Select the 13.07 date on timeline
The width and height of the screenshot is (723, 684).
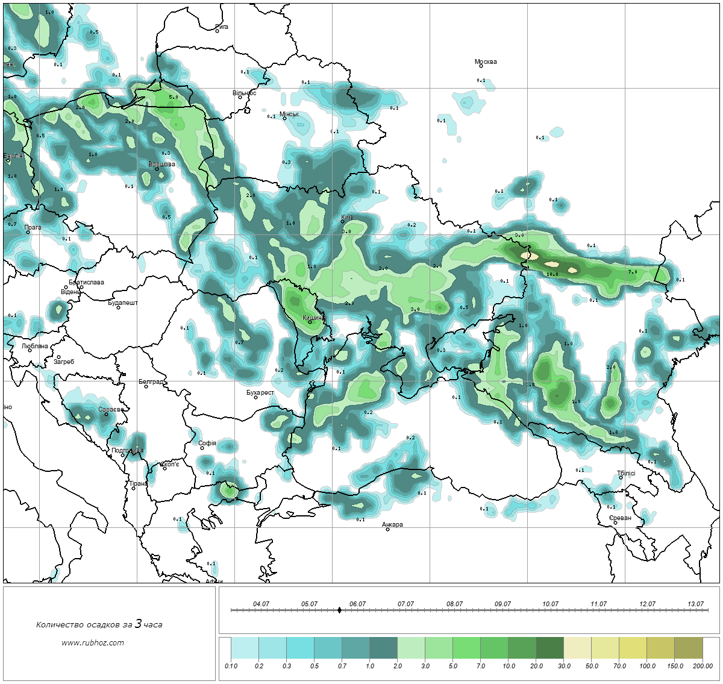[x=695, y=604]
